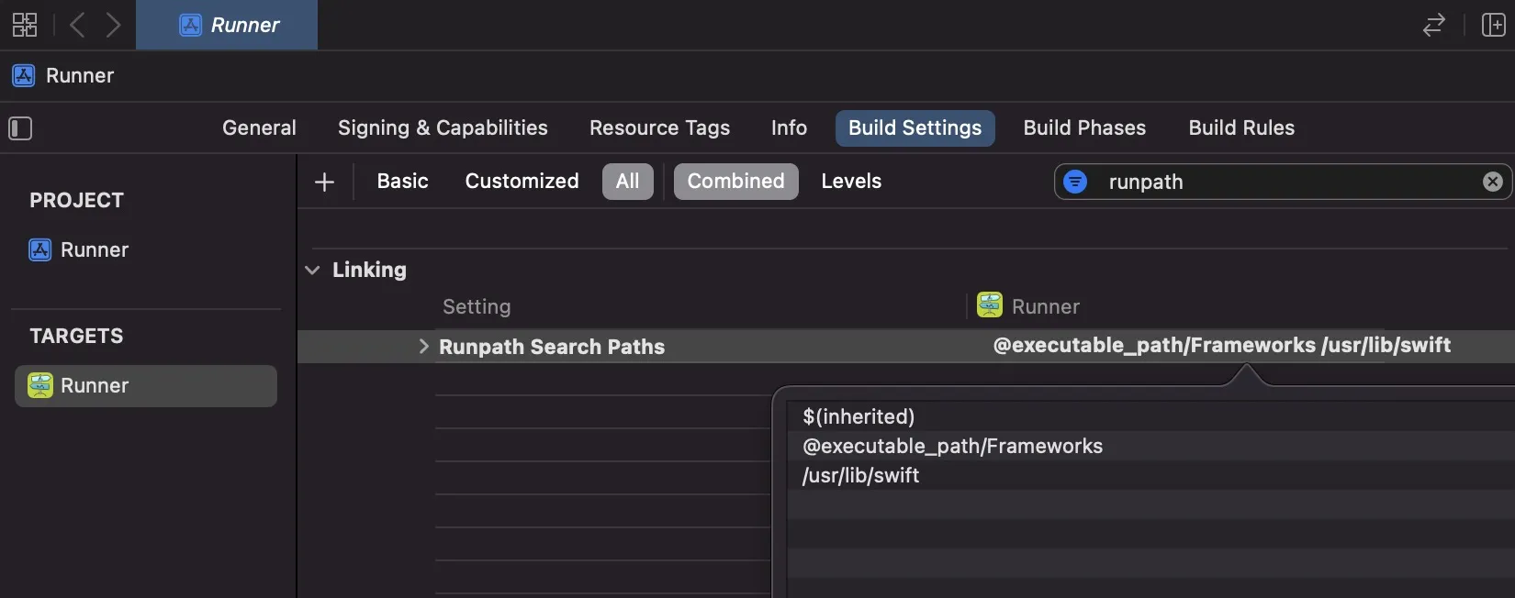Show Customized build settings

(x=522, y=182)
